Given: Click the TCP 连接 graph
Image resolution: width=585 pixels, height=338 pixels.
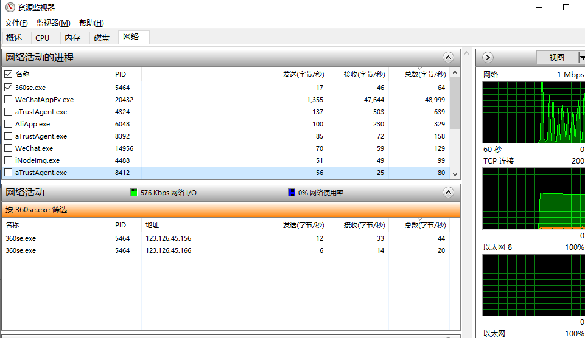Looking at the screenshot, I should [x=534, y=199].
